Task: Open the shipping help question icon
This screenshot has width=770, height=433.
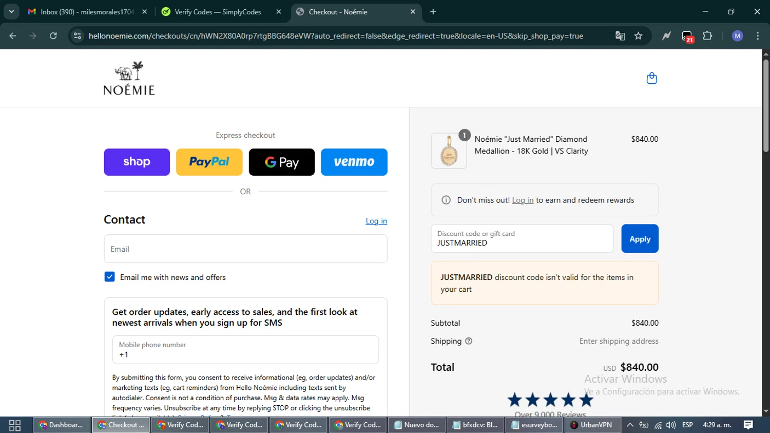Action: click(469, 341)
